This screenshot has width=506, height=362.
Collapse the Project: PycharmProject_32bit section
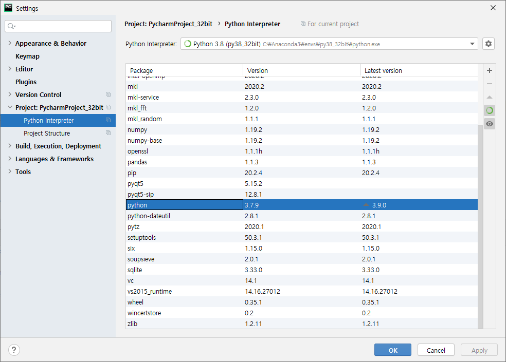(x=10, y=107)
